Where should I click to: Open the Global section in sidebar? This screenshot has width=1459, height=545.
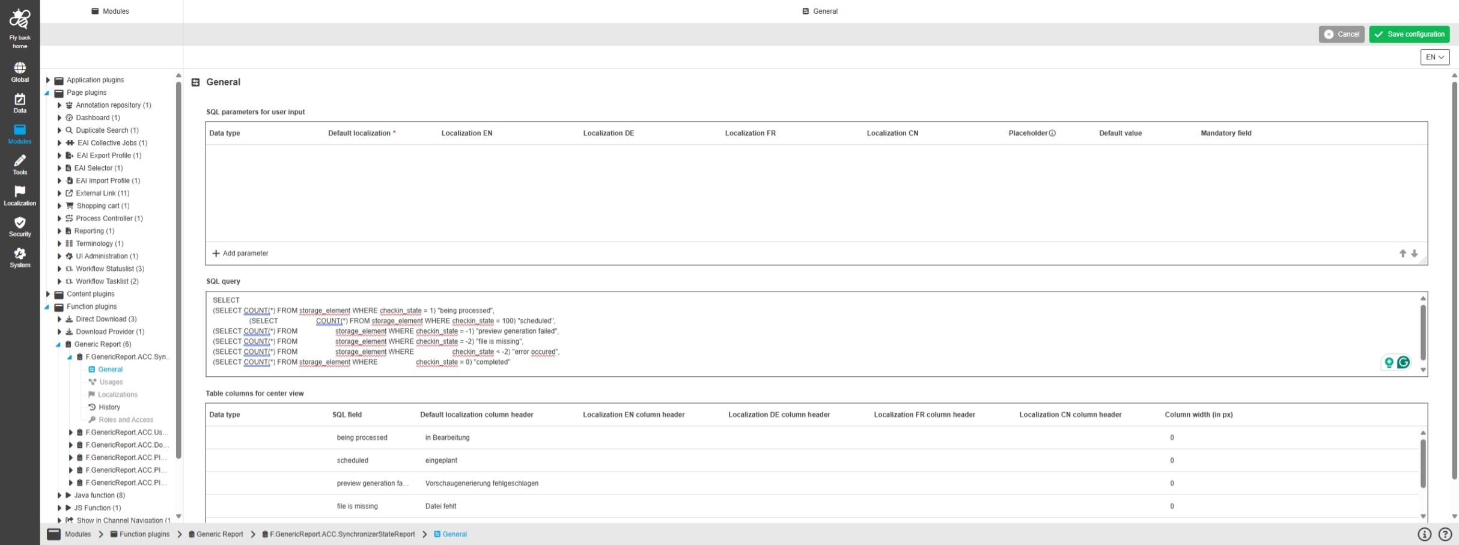click(x=20, y=68)
